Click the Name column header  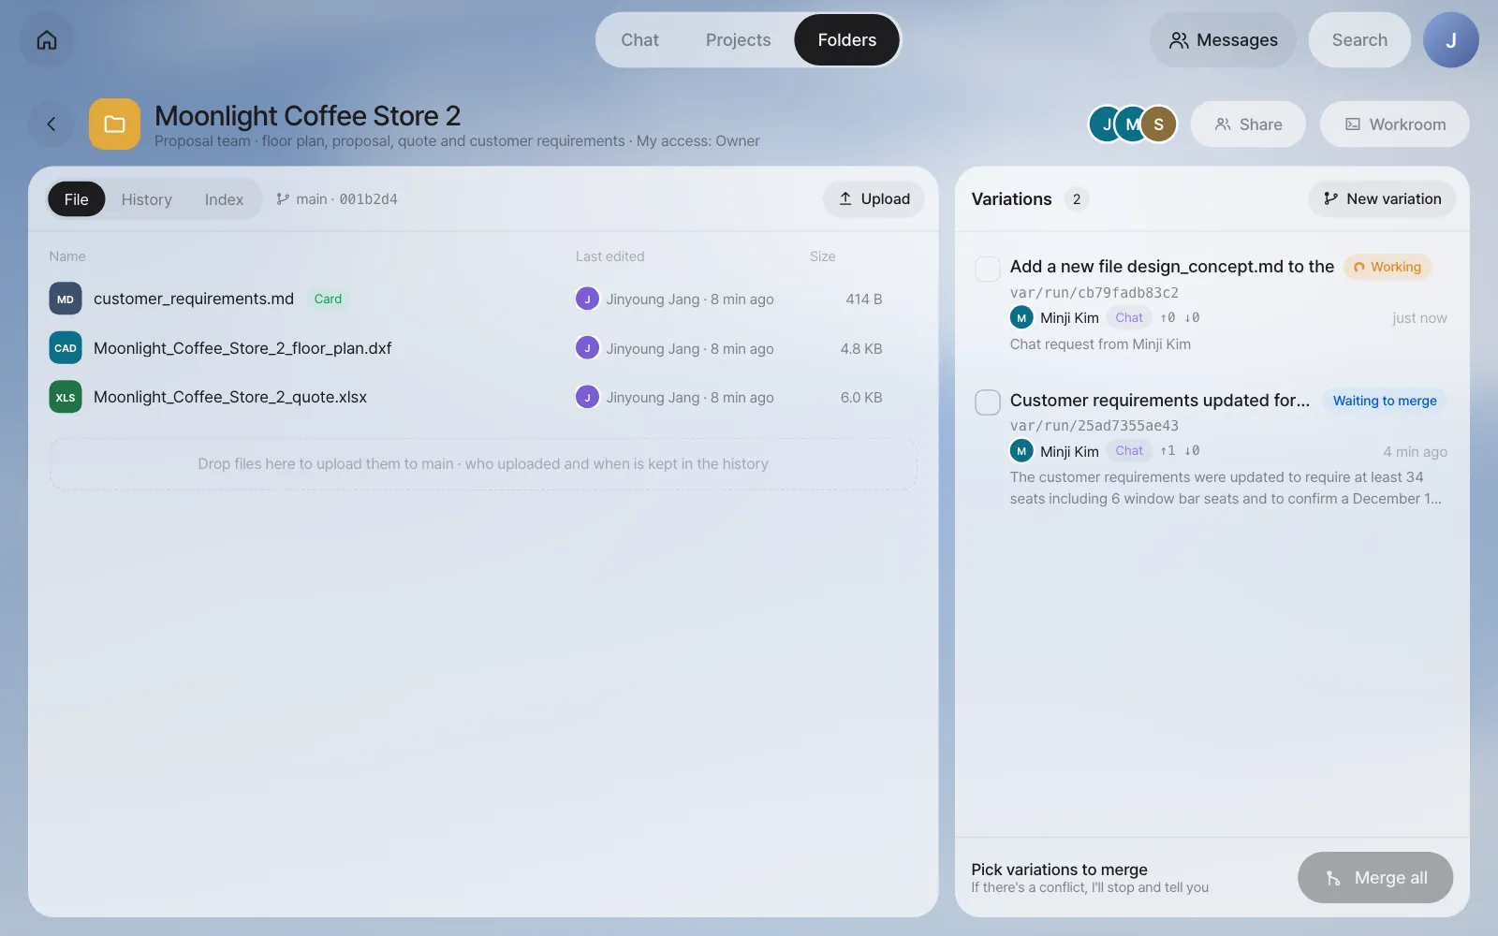pyautogui.click(x=67, y=256)
